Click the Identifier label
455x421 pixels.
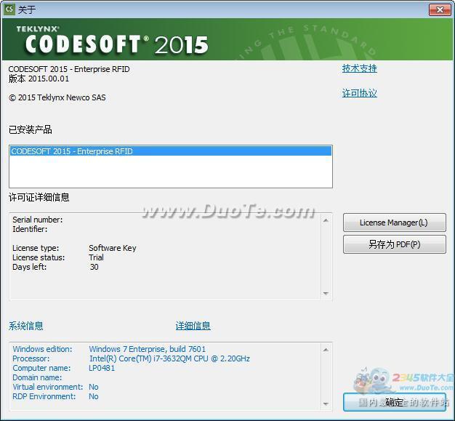click(x=30, y=229)
